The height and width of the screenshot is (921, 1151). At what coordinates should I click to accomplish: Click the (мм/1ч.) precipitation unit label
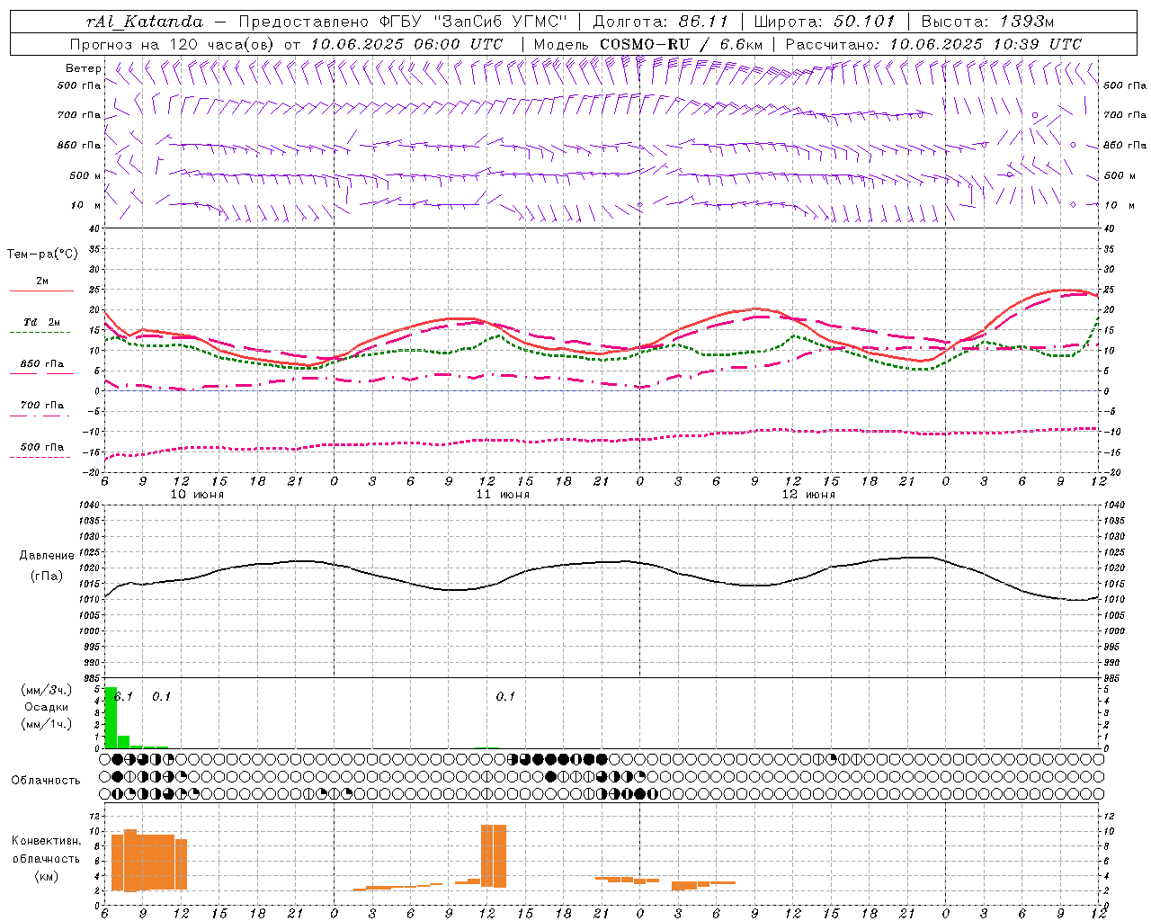[46, 724]
